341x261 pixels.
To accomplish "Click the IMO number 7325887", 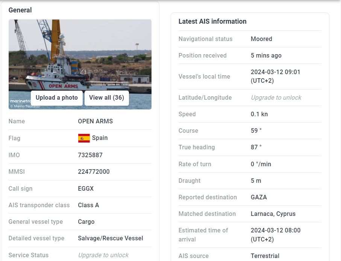I will [x=90, y=155].
